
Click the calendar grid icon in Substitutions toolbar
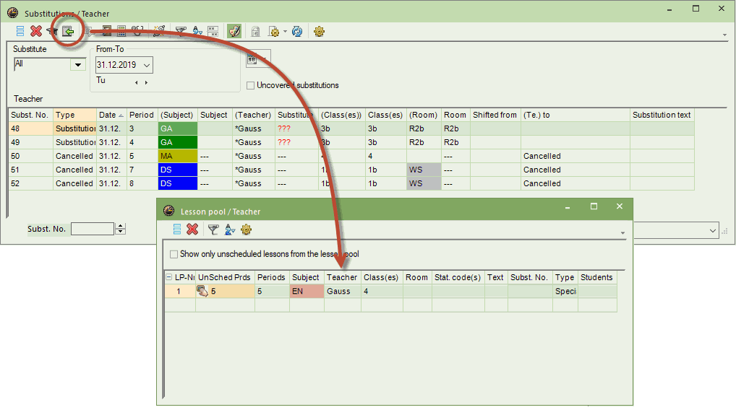coord(121,31)
